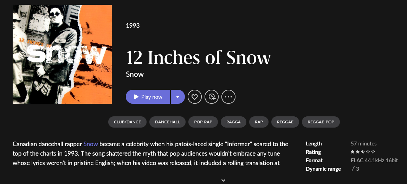The height and width of the screenshot is (184, 407).
Task: Click the FLAC 44.1kHz 16bit format text
Action: (x=374, y=161)
